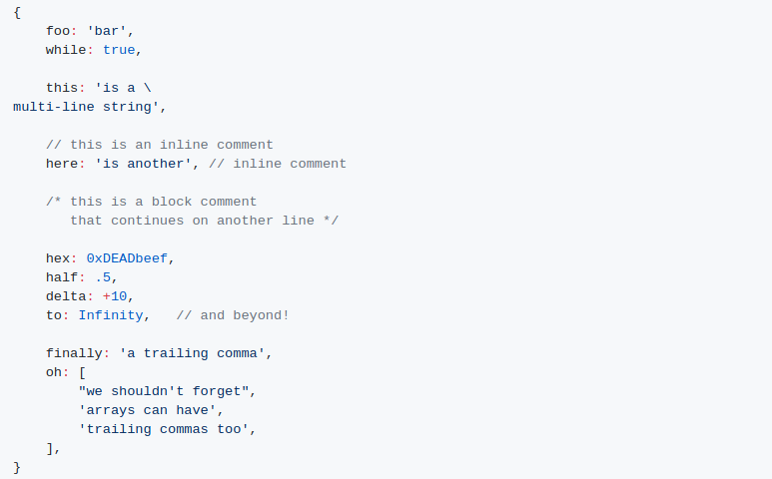772x479 pixels.
Task: Click the trailing '// inline comment' text
Action: point(278,164)
